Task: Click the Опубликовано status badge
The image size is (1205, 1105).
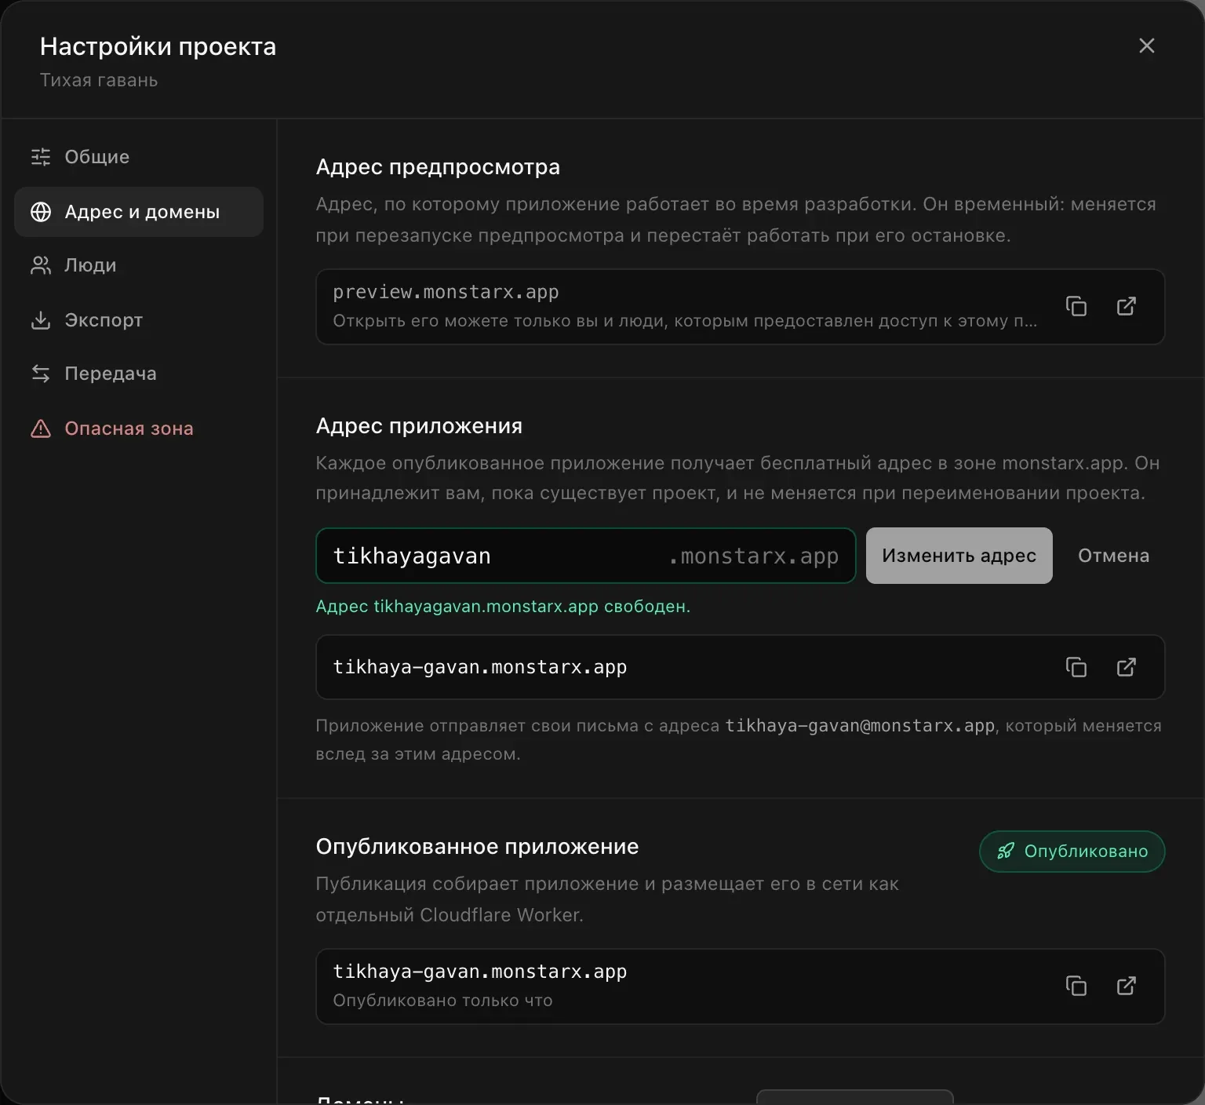Action: [x=1072, y=852]
